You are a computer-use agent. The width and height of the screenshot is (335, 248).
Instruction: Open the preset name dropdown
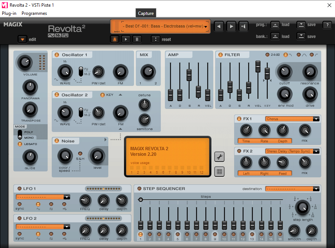click(205, 26)
